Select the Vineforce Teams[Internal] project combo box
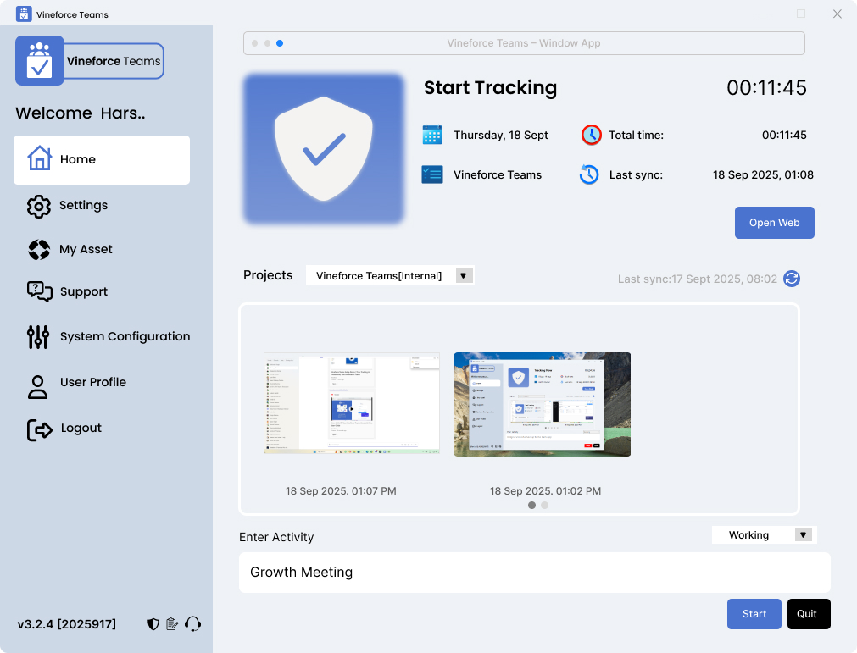Screen dimensions: 857x653 pos(390,276)
